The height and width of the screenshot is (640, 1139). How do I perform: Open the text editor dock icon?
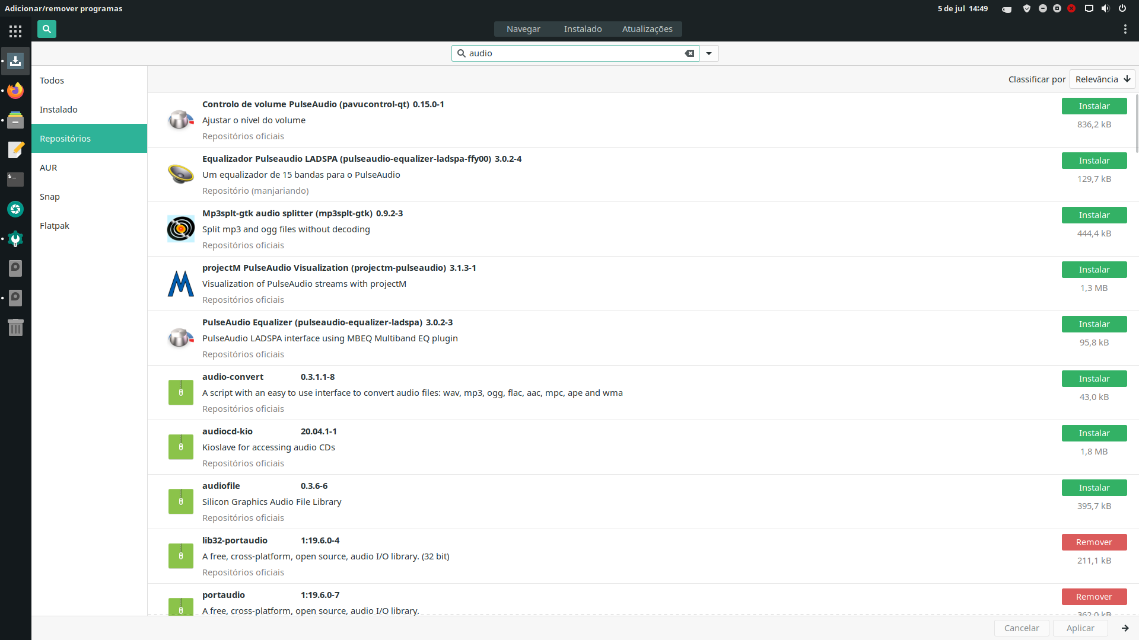tap(15, 149)
